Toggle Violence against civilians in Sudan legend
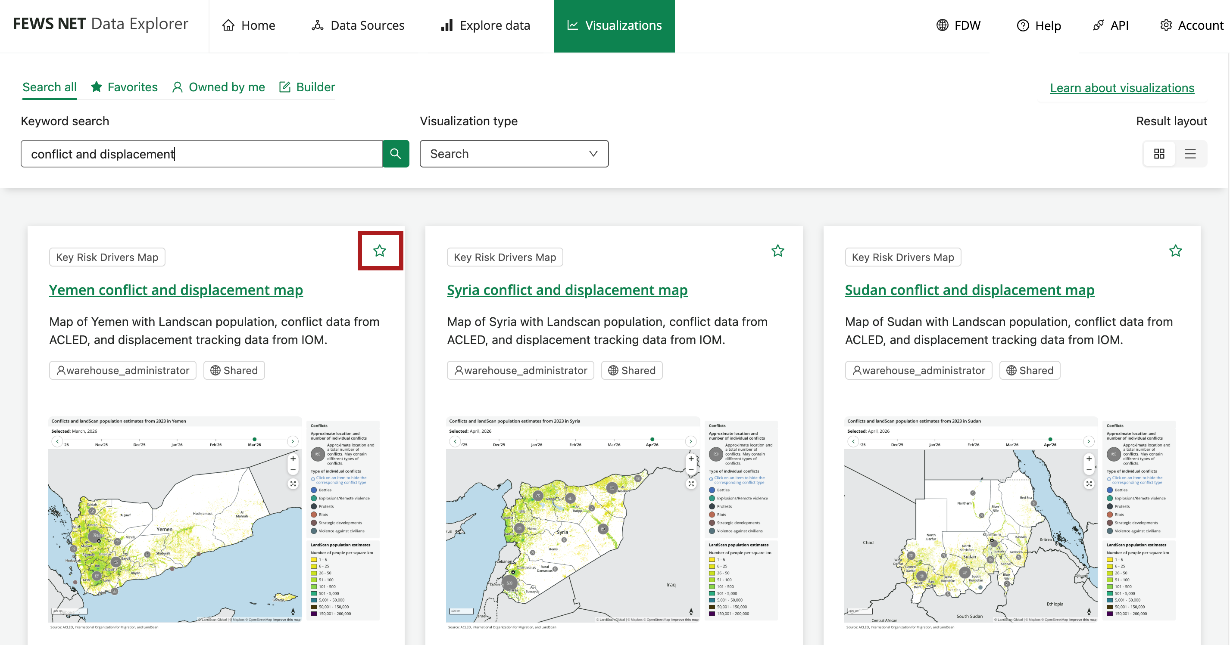 point(1133,530)
